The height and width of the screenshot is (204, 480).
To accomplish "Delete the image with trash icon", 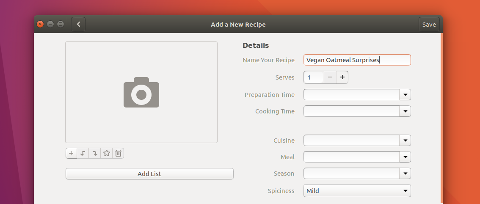I will tap(119, 153).
